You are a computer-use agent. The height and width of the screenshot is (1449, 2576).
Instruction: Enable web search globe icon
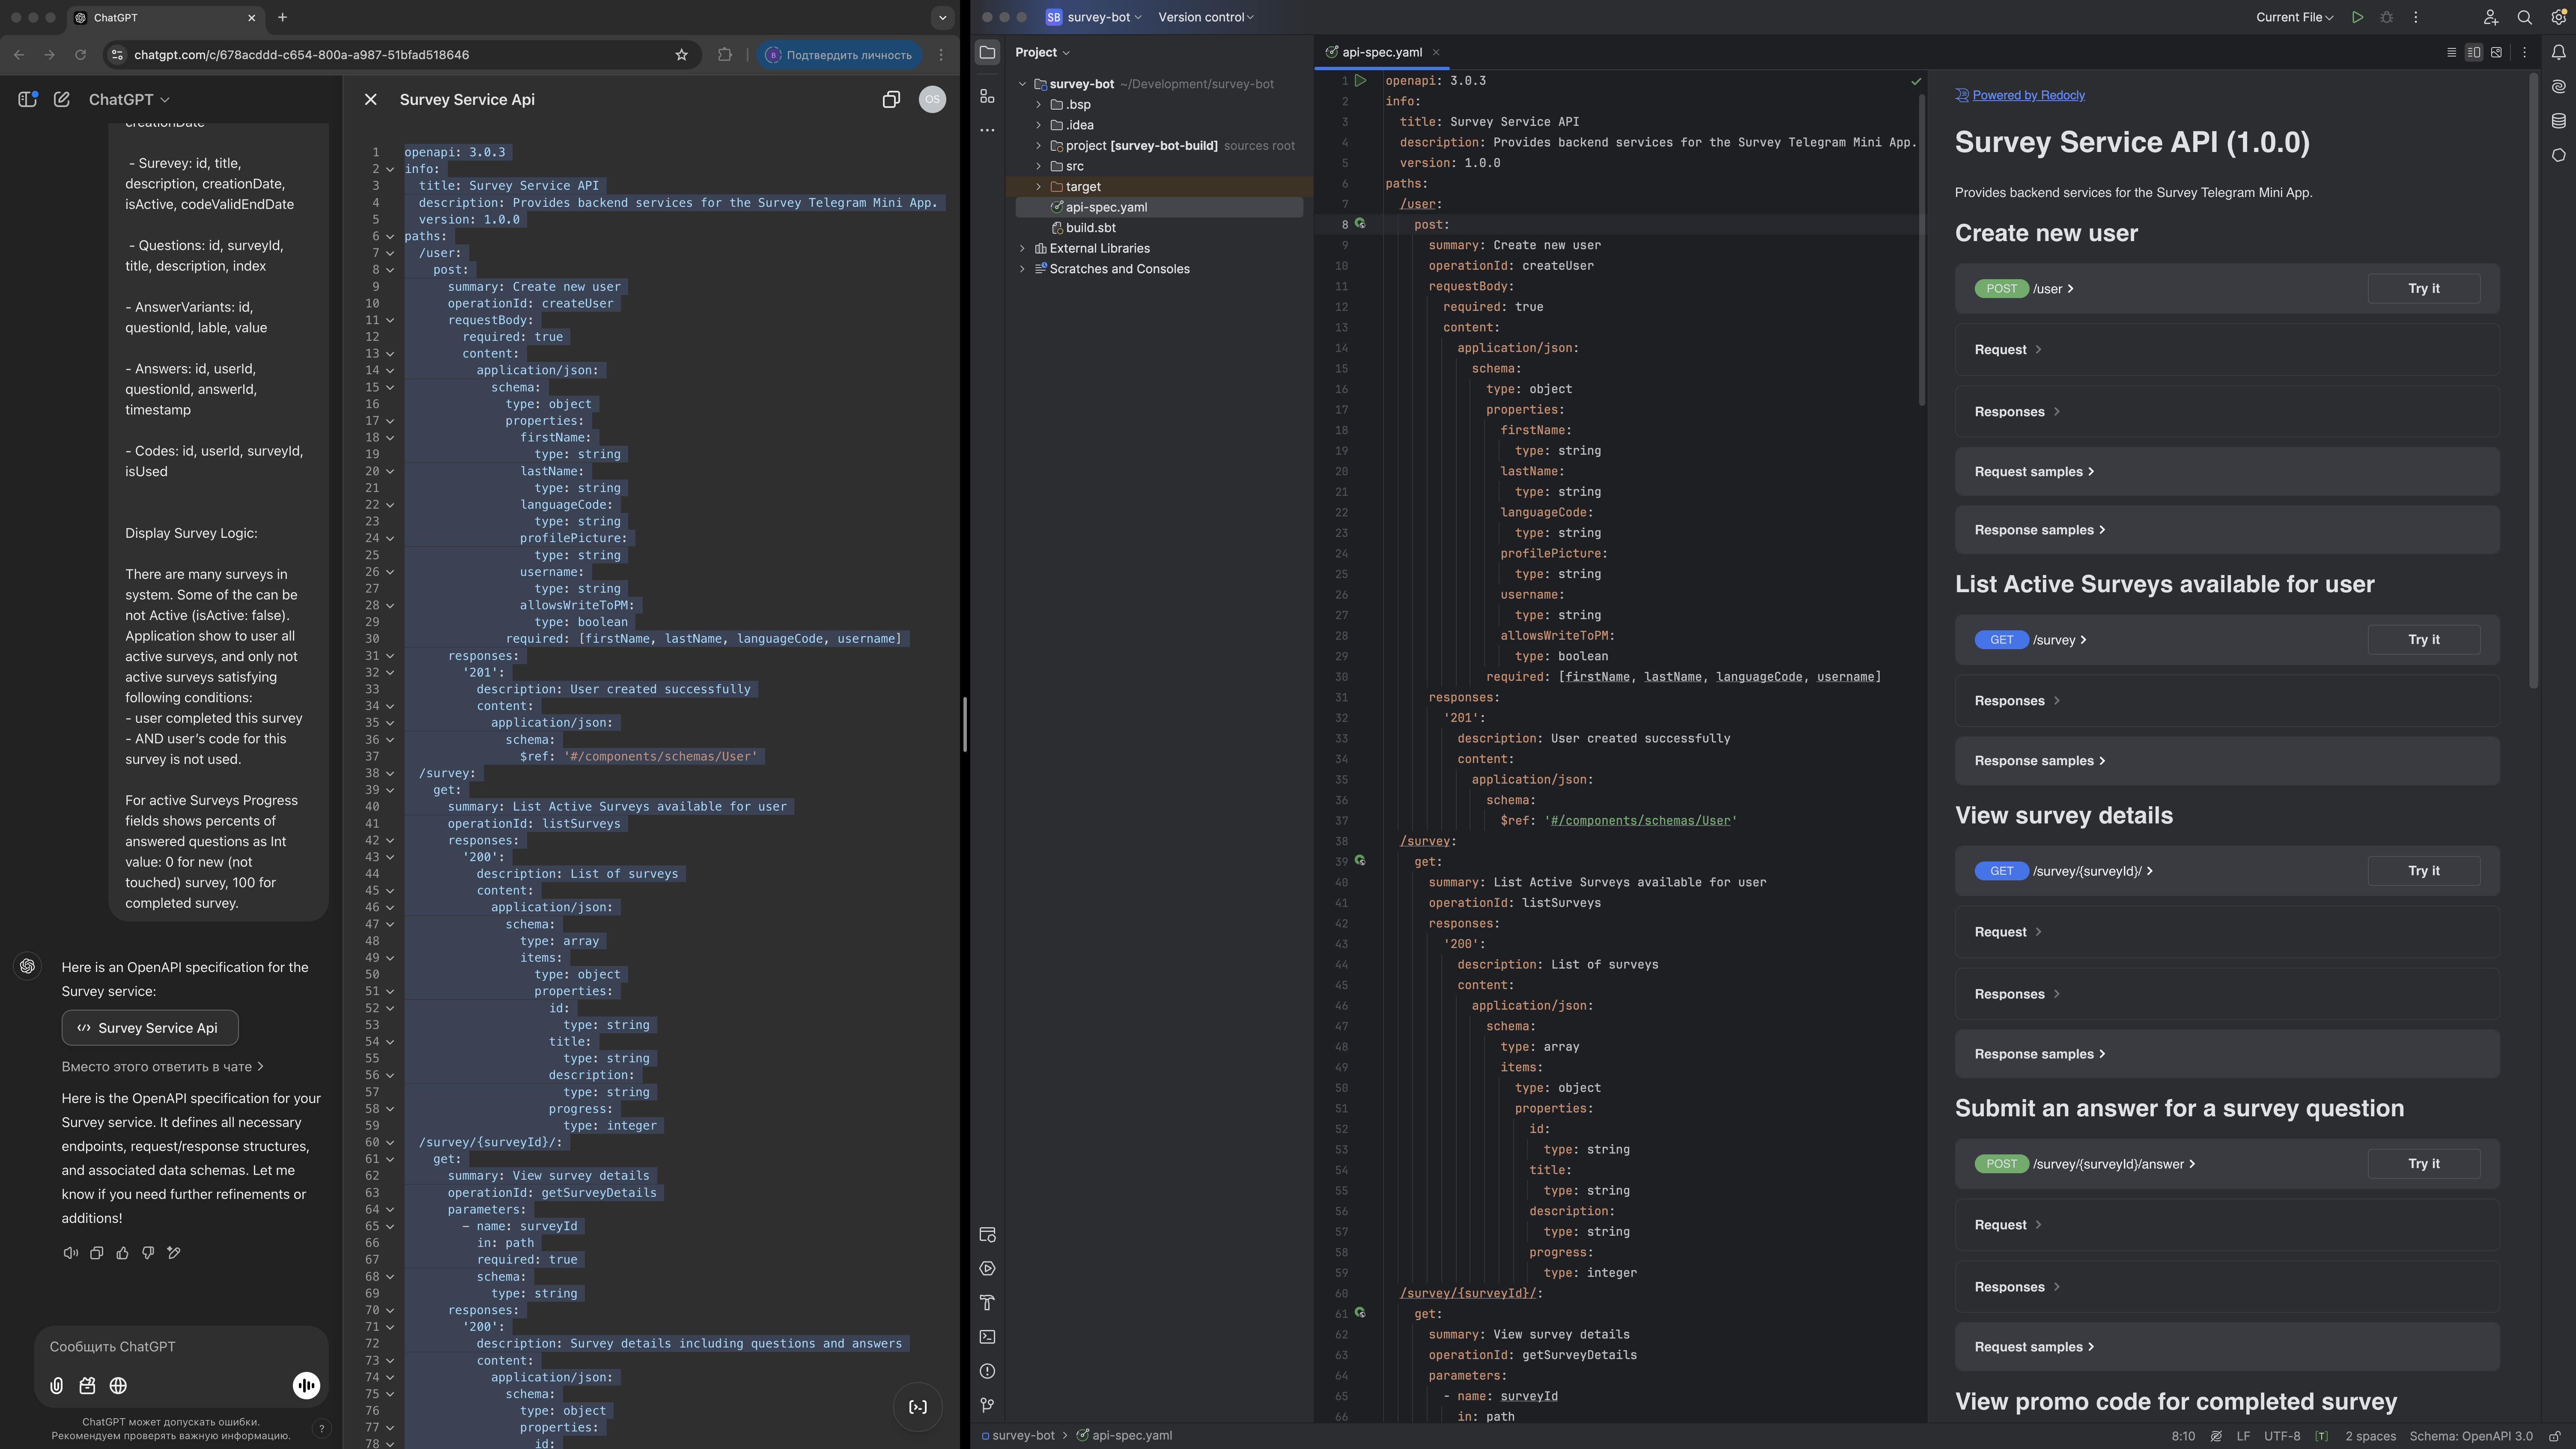click(118, 1386)
